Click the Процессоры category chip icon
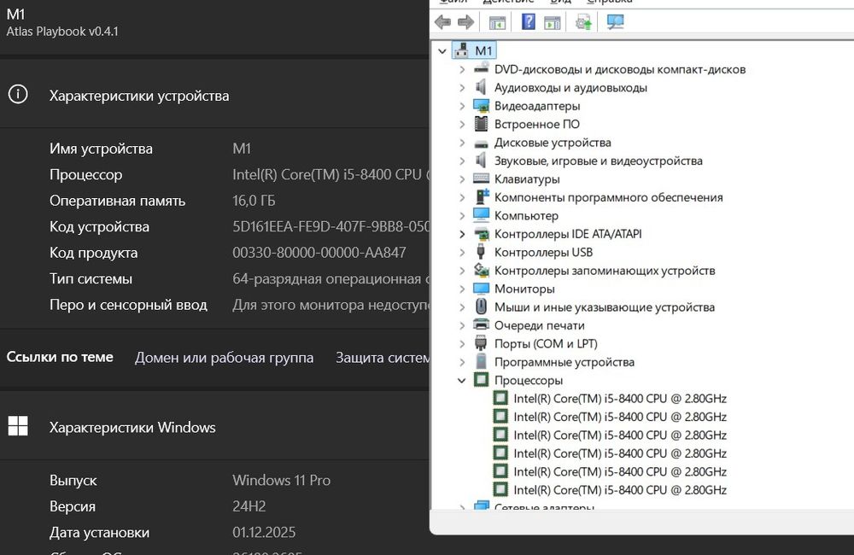 481,380
